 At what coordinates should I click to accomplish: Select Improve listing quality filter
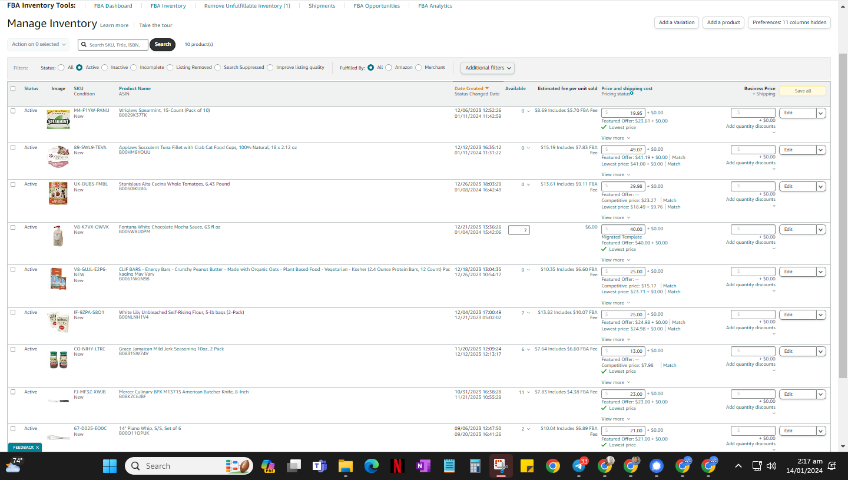[x=270, y=68]
